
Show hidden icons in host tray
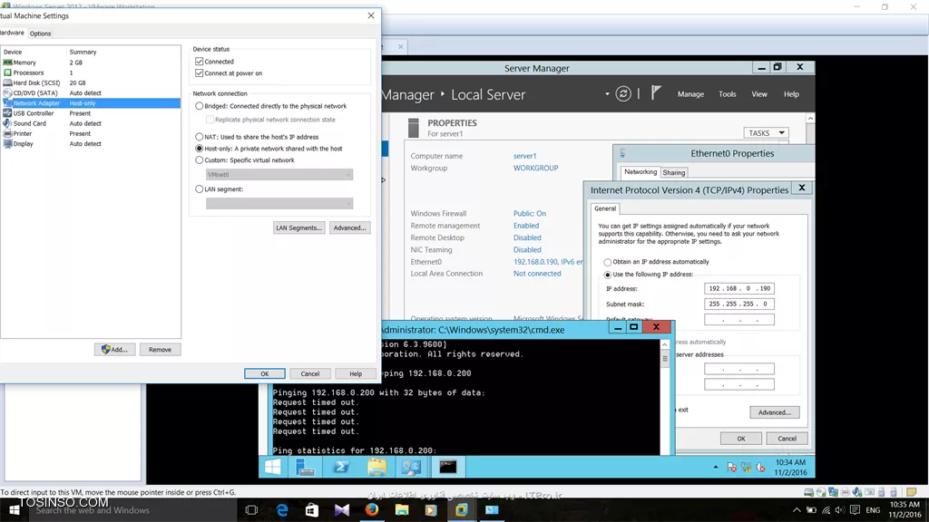pyautogui.click(x=797, y=509)
